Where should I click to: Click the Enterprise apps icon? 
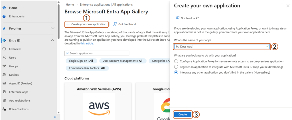4,92
